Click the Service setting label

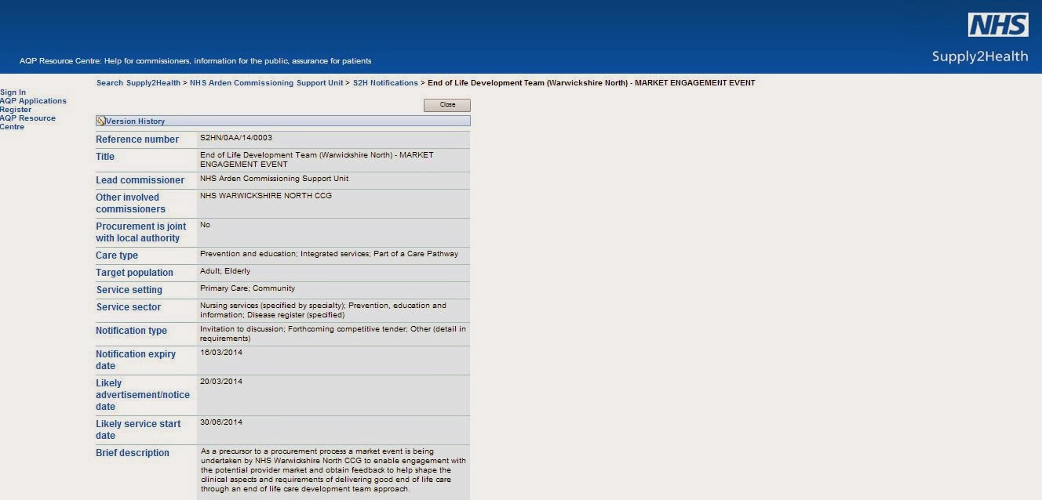129,290
